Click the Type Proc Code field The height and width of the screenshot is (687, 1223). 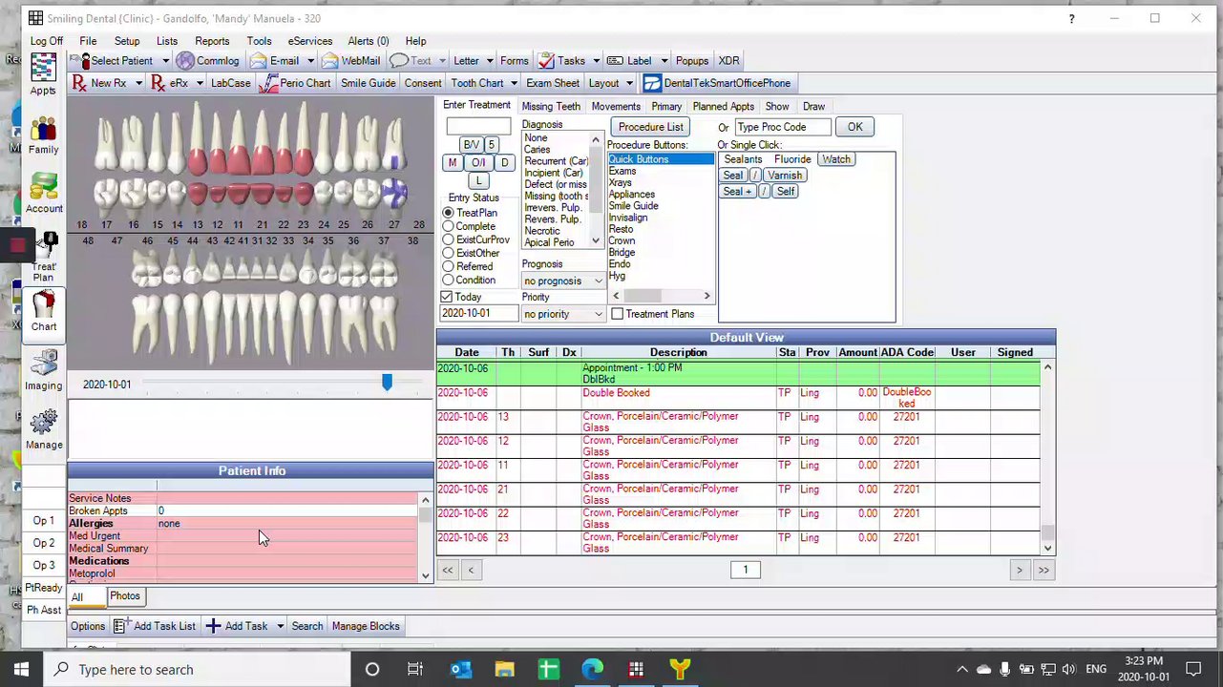(781, 127)
